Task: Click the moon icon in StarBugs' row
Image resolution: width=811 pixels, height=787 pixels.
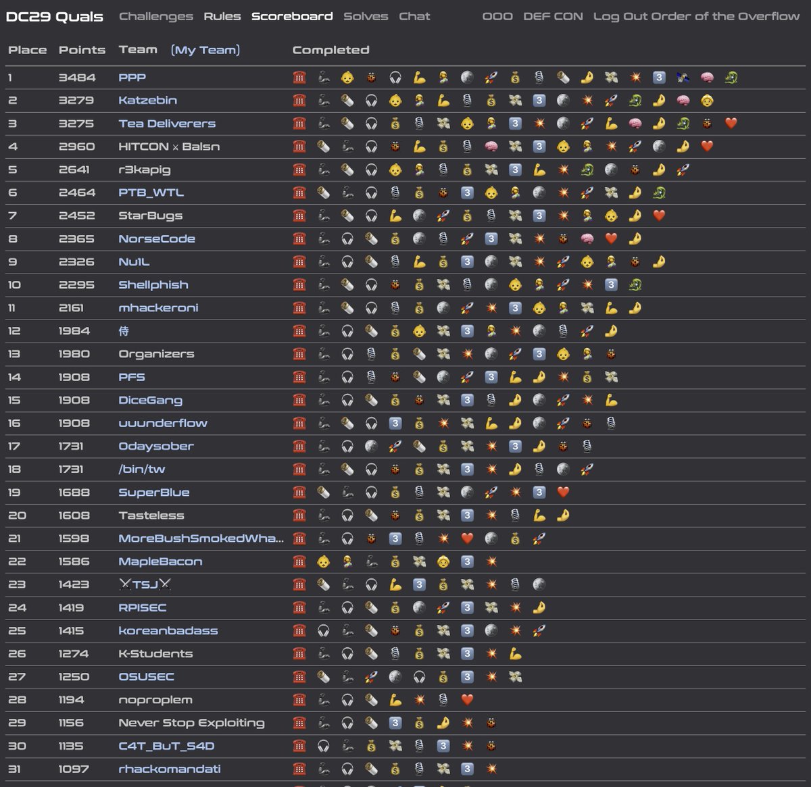Action: [419, 215]
